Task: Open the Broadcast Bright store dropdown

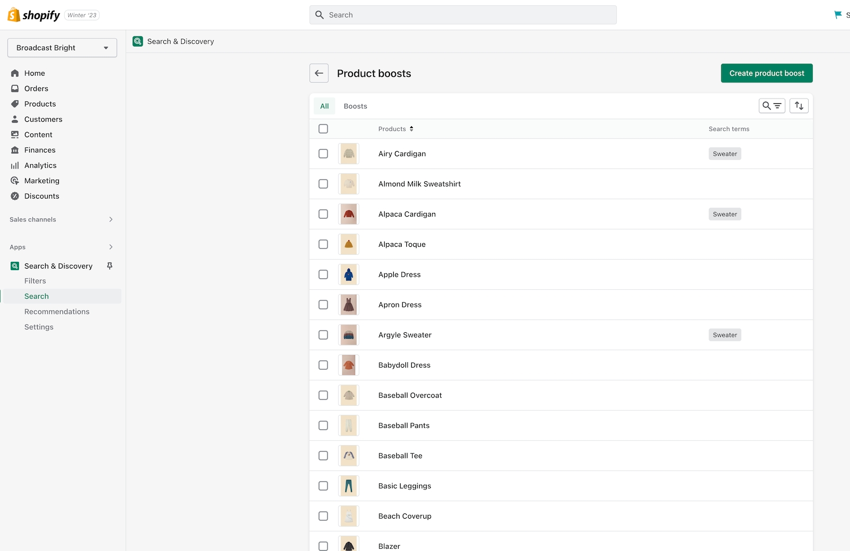Action: tap(62, 48)
